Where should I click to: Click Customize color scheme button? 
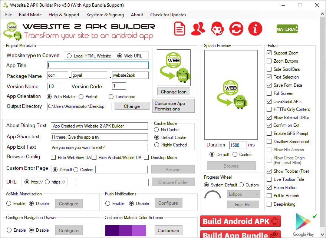pyautogui.click(x=168, y=230)
